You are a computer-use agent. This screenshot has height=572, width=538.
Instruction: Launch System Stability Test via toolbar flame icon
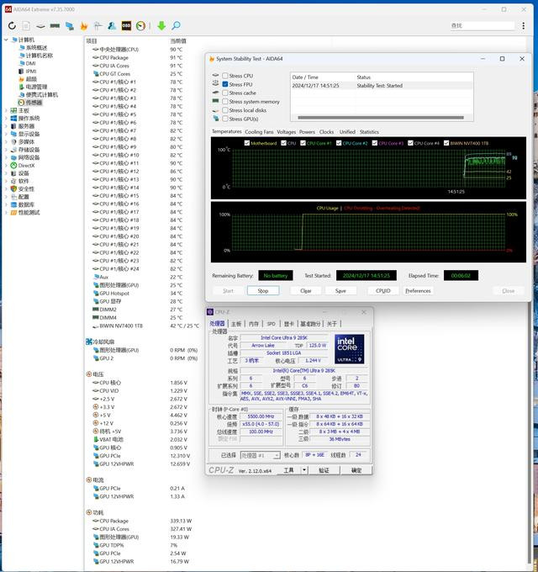coord(84,25)
